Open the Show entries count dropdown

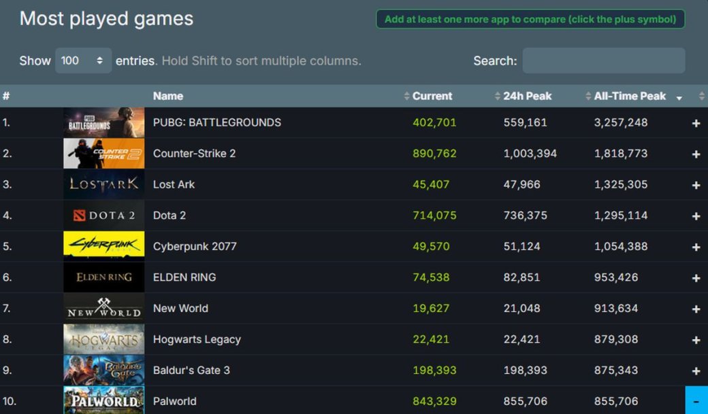[x=83, y=61]
